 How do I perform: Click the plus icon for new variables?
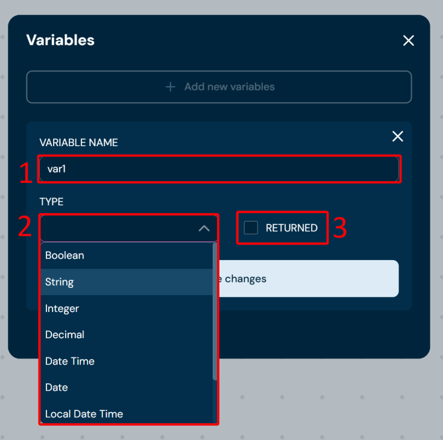pos(171,87)
